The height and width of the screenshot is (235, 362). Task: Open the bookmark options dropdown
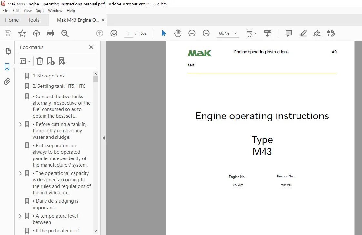[x=25, y=61]
